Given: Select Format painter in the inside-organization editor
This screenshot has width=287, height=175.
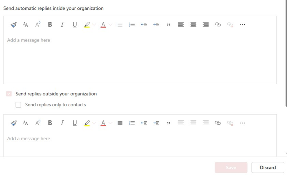Looking at the screenshot, I should pyautogui.click(x=14, y=24).
